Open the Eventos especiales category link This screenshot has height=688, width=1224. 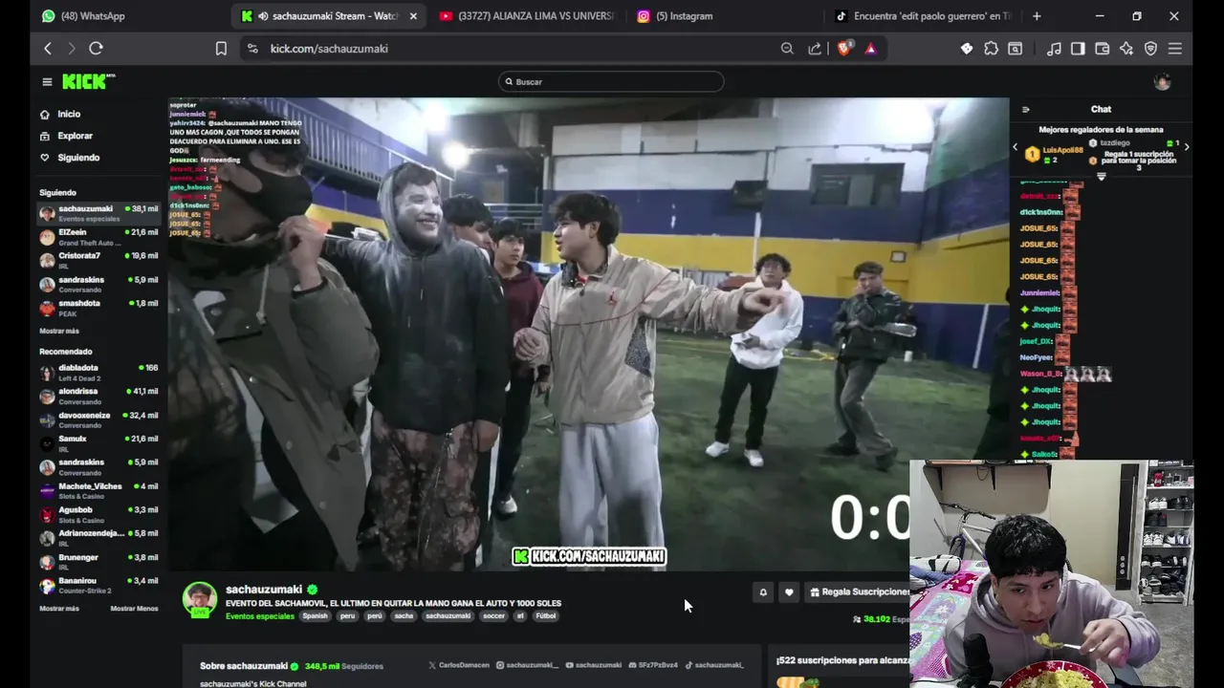(x=260, y=616)
